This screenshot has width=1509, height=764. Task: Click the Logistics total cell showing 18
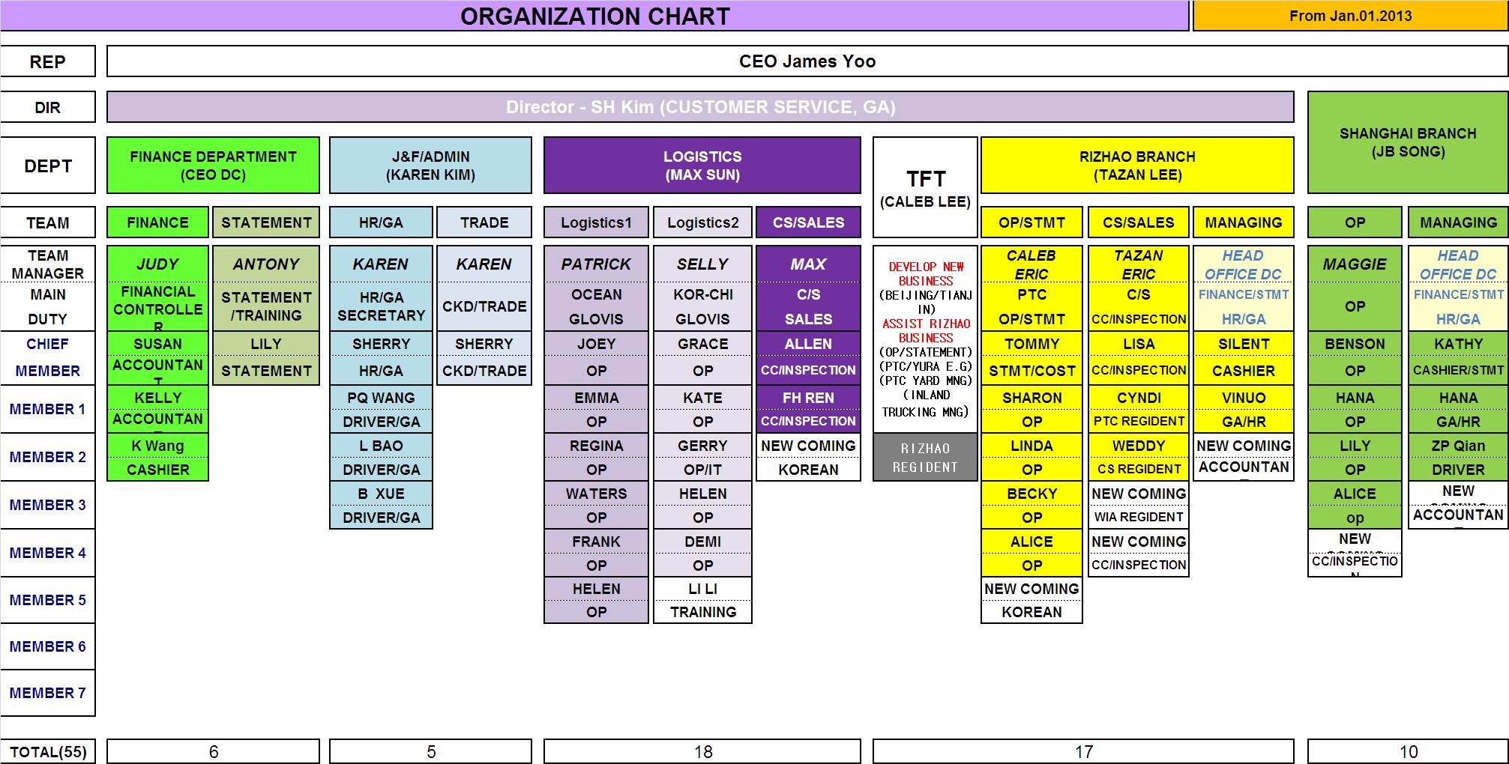(x=702, y=751)
